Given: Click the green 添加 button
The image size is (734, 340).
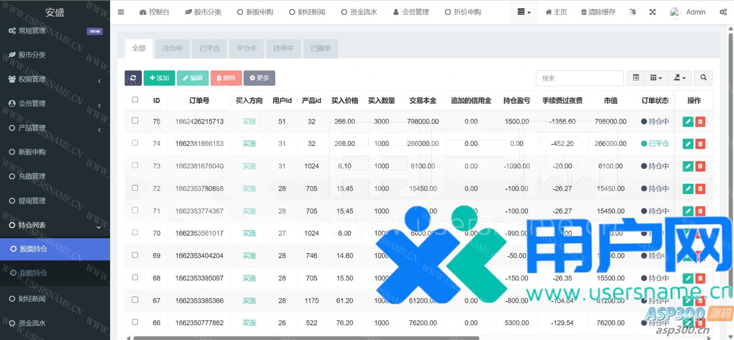Looking at the screenshot, I should pos(159,78).
